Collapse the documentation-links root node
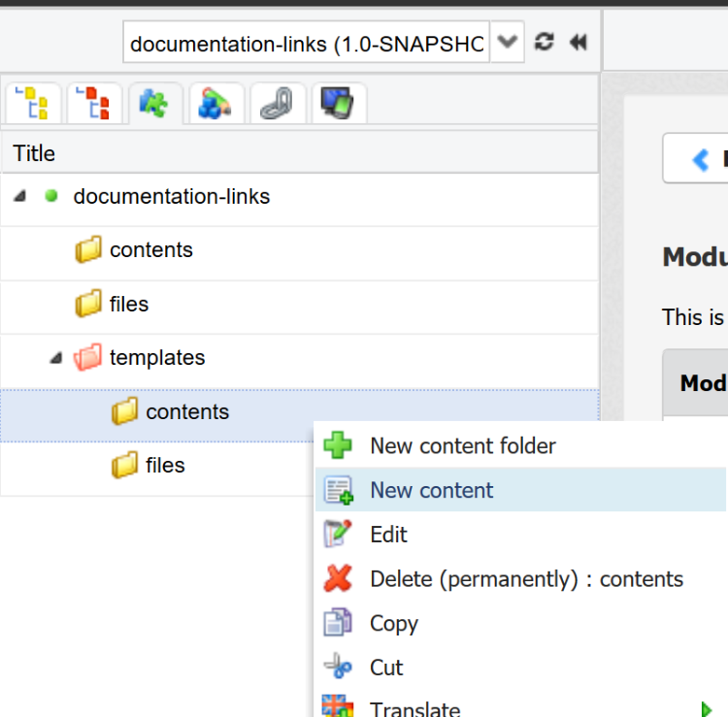 click(x=19, y=196)
